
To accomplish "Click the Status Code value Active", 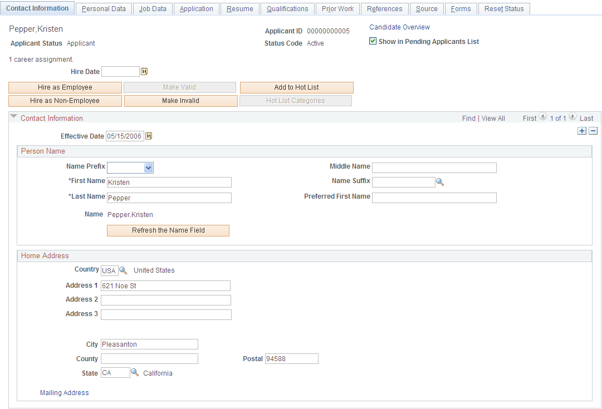I will pyautogui.click(x=315, y=43).
